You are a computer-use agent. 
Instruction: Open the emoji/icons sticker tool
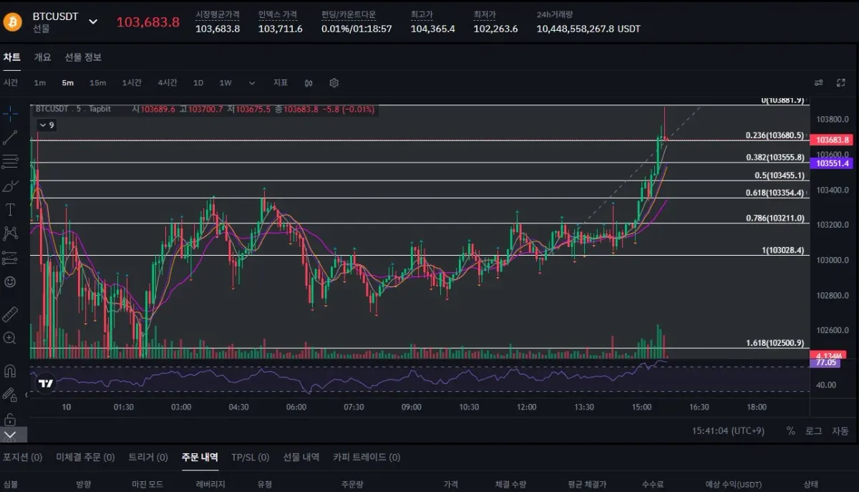click(x=10, y=281)
